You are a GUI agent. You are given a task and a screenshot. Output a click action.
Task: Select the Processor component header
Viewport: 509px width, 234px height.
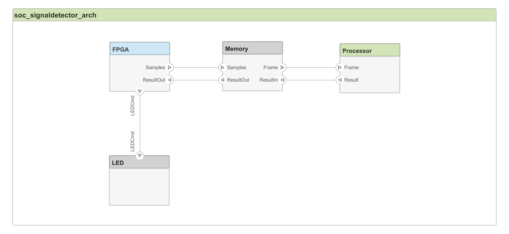[x=370, y=51]
